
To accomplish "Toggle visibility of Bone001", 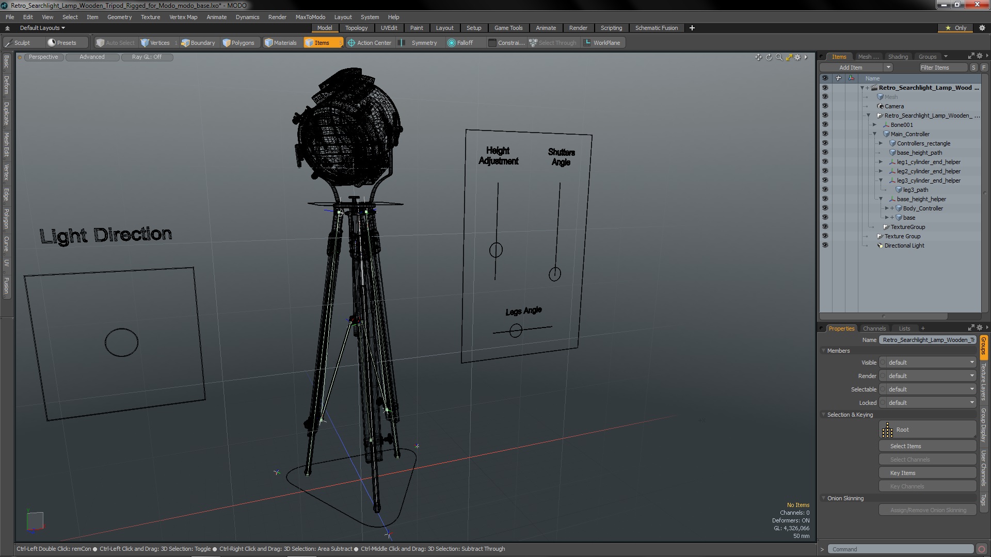I will point(825,125).
